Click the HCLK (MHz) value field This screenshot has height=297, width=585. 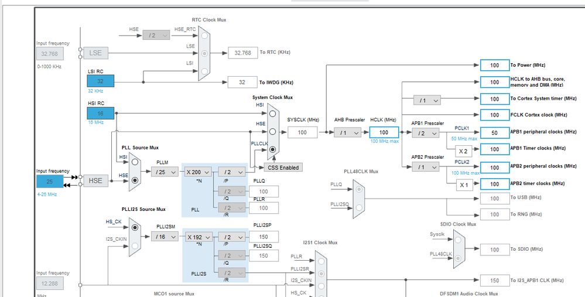click(384, 132)
